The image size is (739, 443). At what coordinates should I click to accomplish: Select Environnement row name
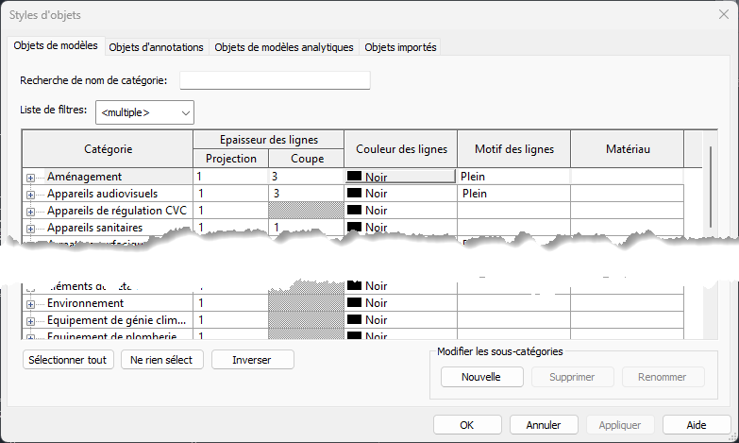click(x=85, y=303)
